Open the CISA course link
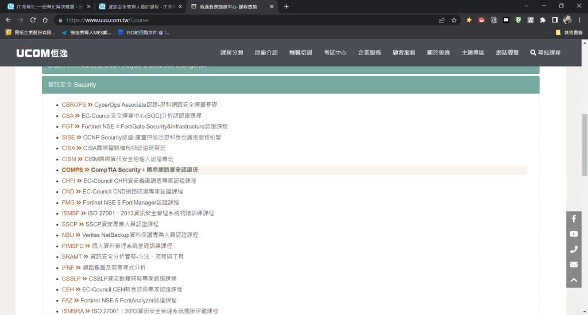 114,149
